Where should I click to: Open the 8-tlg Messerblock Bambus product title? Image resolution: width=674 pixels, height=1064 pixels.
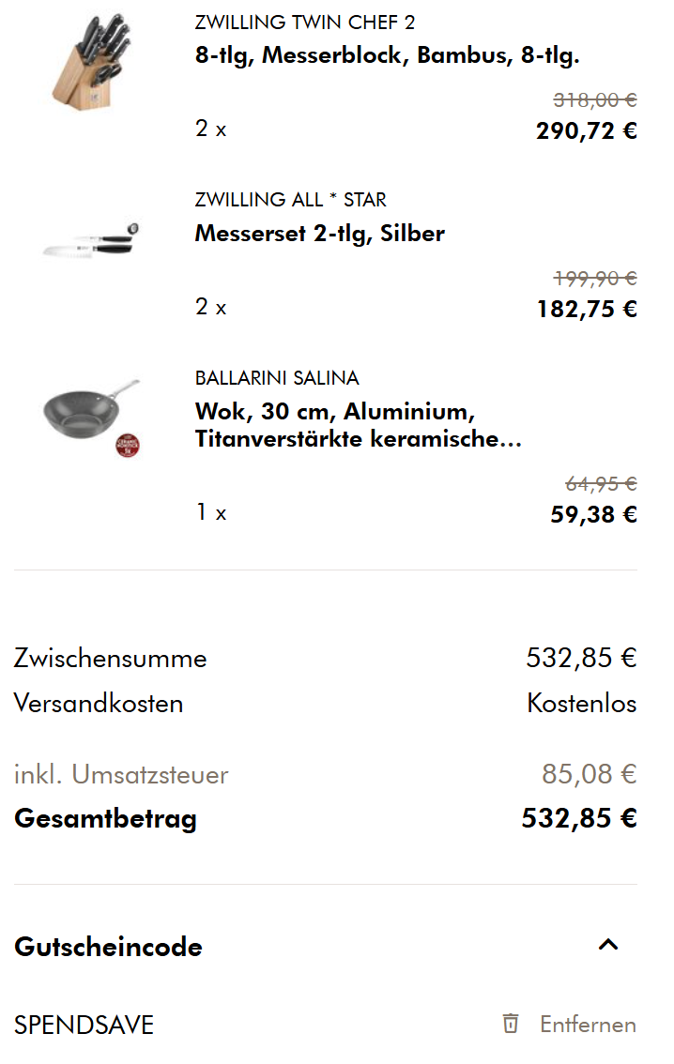pos(387,55)
